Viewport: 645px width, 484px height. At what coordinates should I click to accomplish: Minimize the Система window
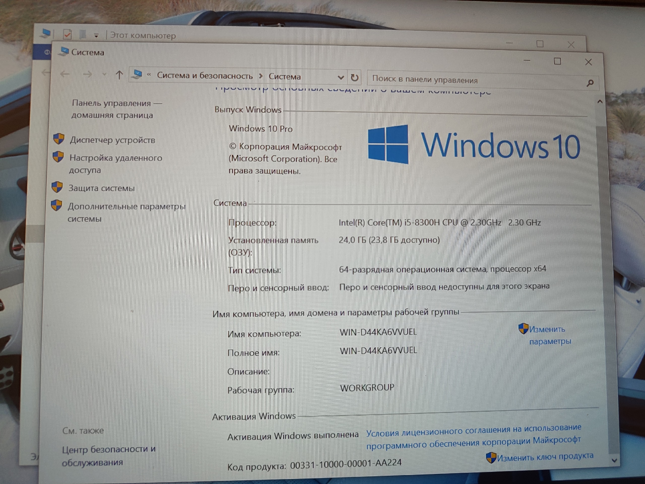tap(527, 60)
